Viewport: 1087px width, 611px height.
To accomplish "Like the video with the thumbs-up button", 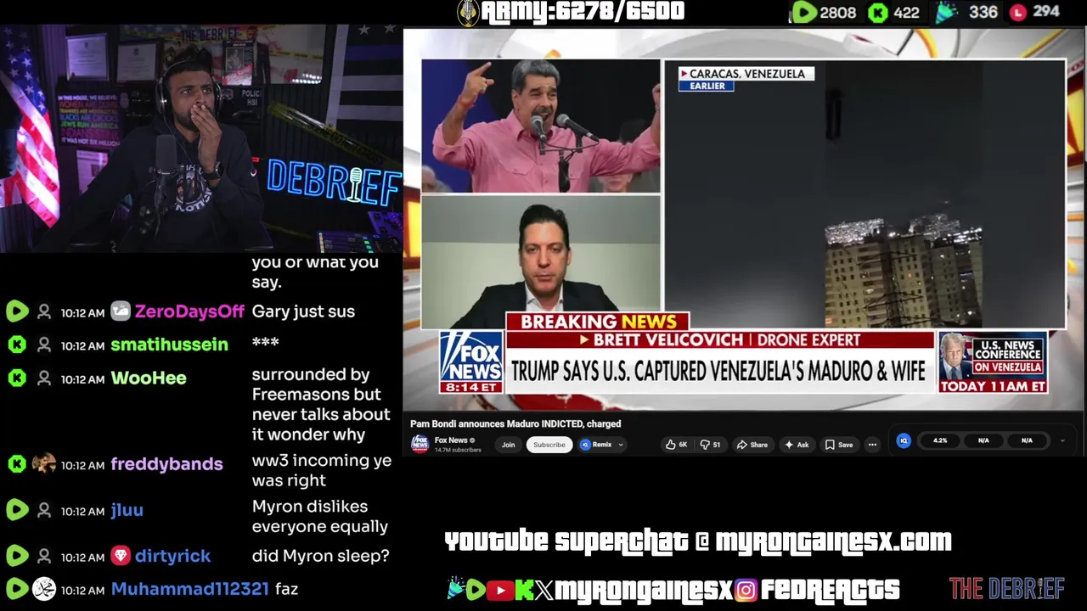I will (677, 445).
